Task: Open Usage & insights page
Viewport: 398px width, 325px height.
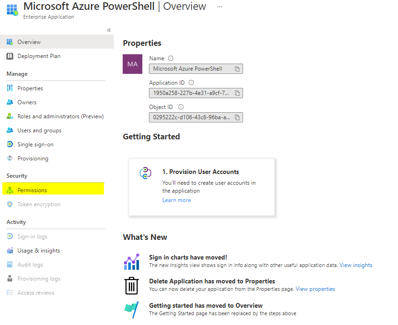Action: click(38, 251)
